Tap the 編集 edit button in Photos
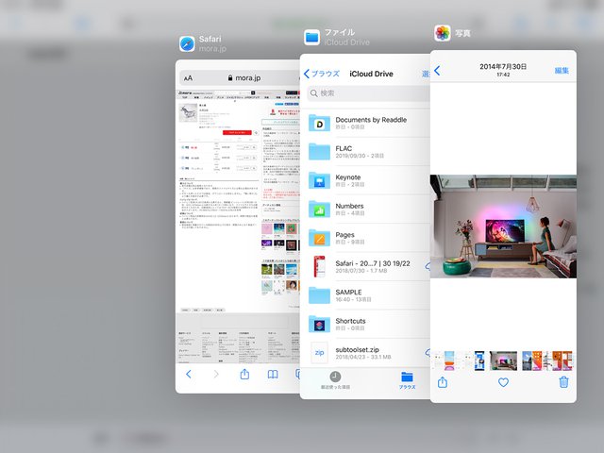The width and height of the screenshot is (604, 453). tap(562, 70)
